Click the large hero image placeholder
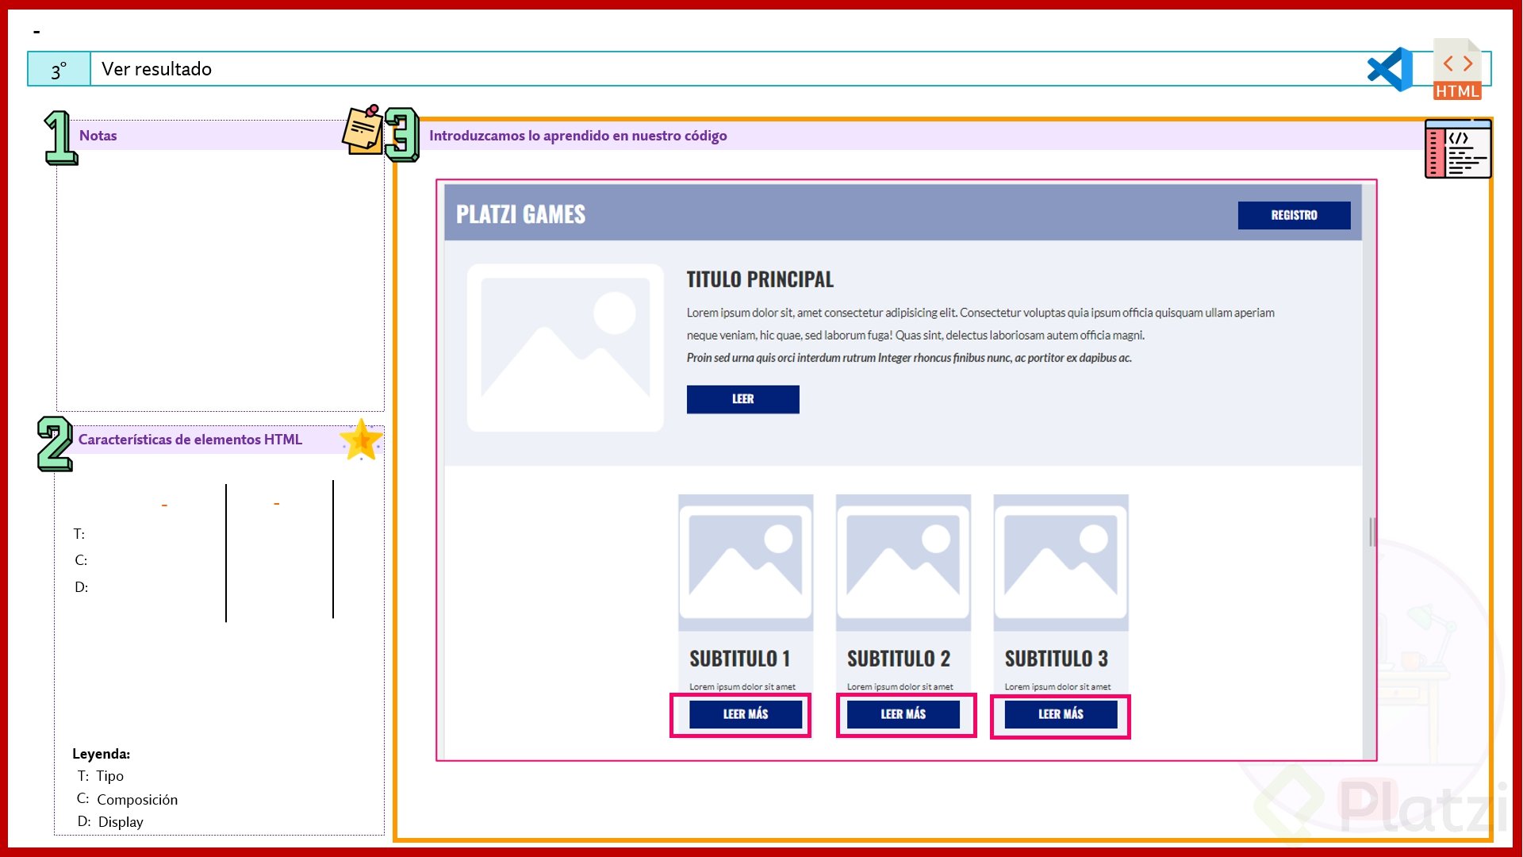The height and width of the screenshot is (857, 1523). click(565, 348)
